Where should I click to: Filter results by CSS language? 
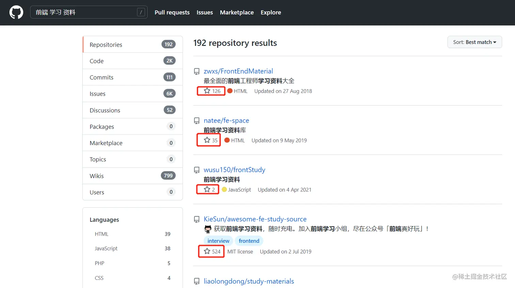point(132,278)
